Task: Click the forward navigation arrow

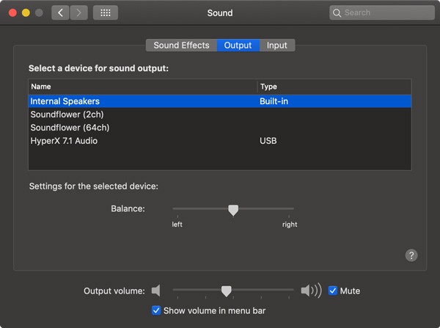Action: click(78, 12)
